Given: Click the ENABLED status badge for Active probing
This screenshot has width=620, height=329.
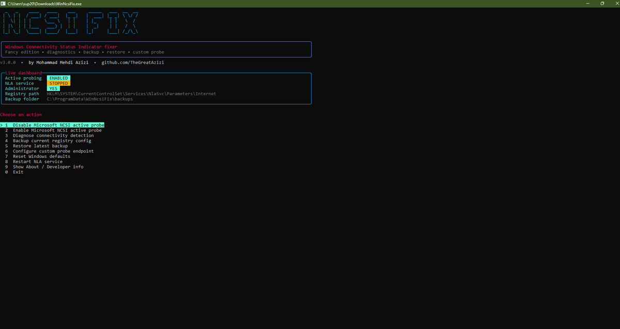Looking at the screenshot, I should (58, 78).
